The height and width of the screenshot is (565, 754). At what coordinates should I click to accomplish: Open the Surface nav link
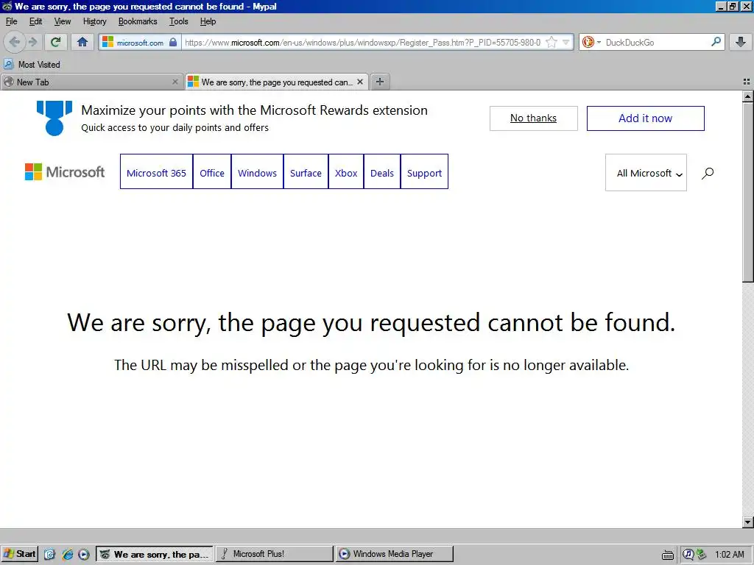(306, 171)
